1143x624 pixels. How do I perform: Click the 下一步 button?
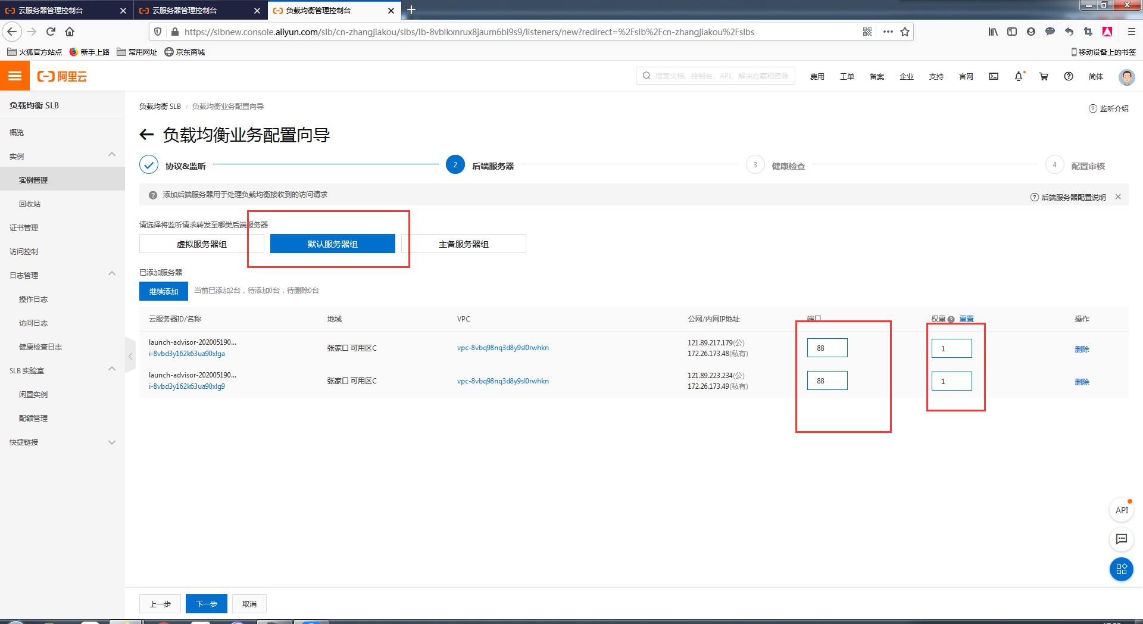tap(206, 604)
